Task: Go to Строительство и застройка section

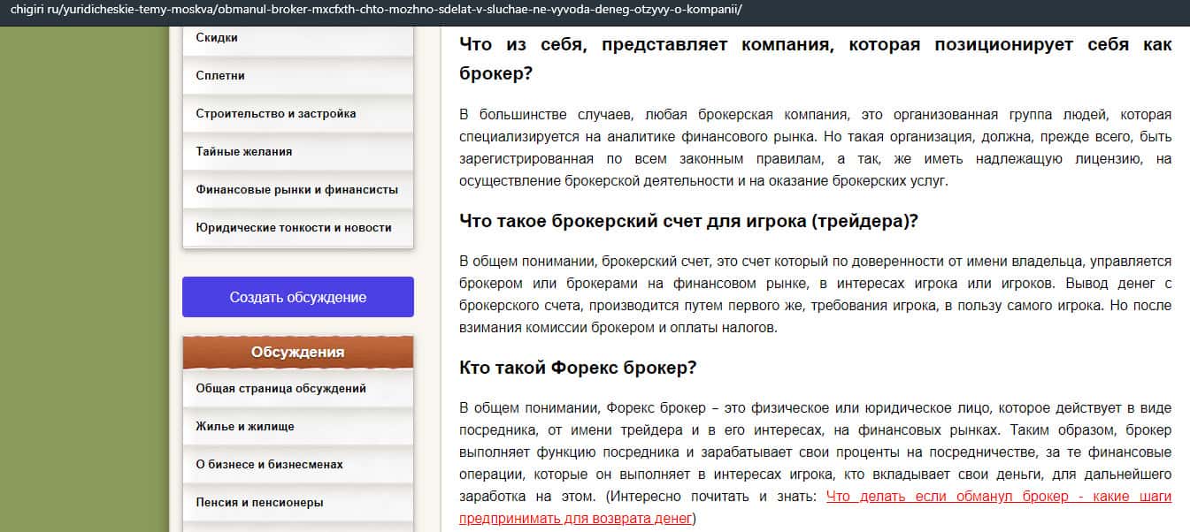Action: [x=275, y=114]
